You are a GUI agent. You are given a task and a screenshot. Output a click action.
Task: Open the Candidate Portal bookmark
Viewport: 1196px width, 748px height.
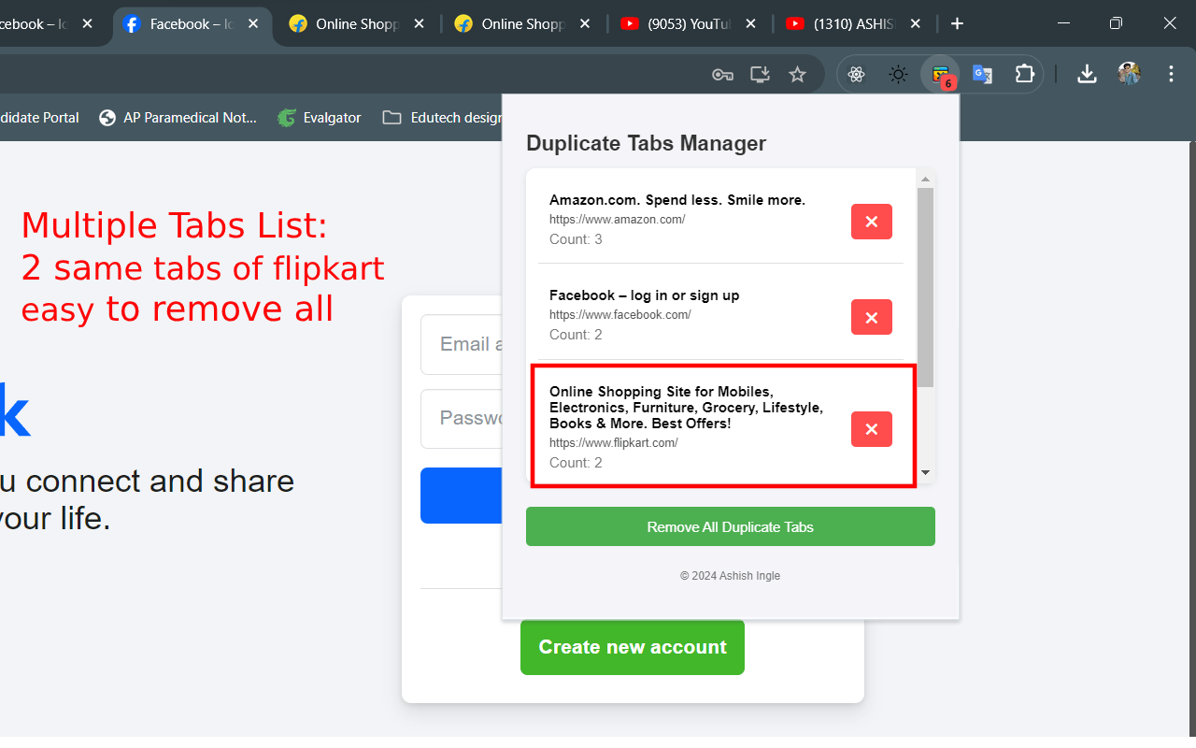tap(39, 118)
